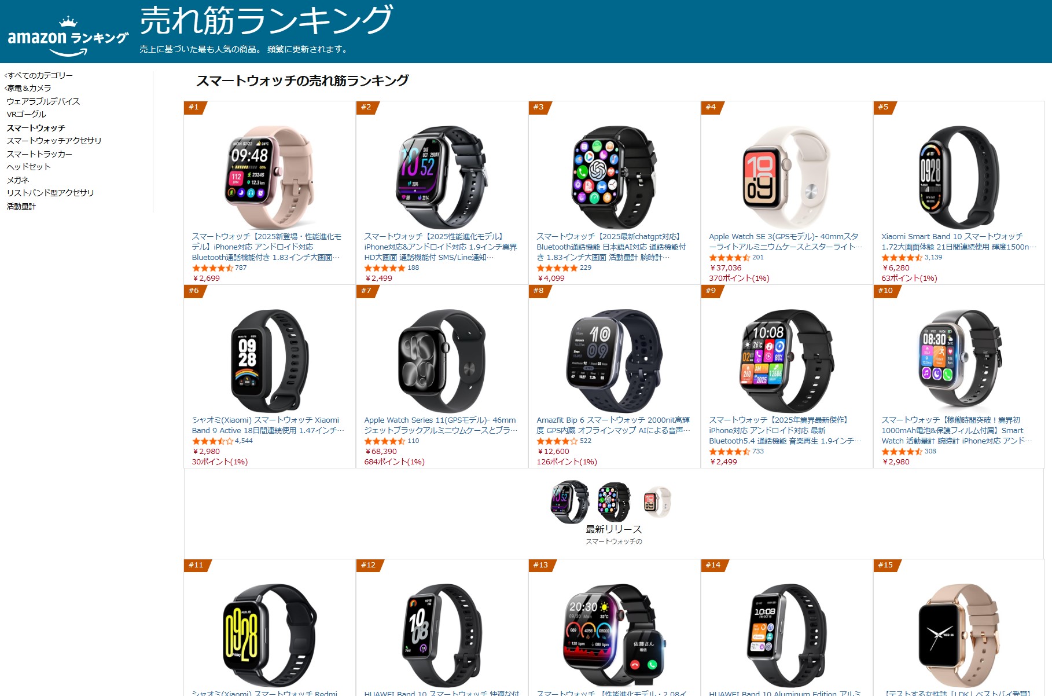Image resolution: width=1052 pixels, height=696 pixels.
Task: Select the VRゴーグル category
Action: pyautogui.click(x=26, y=114)
